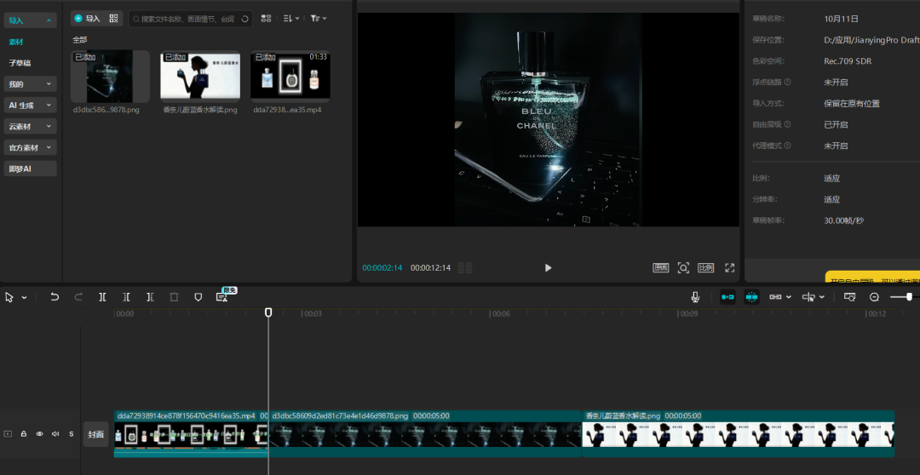Screen dimensions: 920x475
Task: Select 子草稿 in the left sidebar
Action: [20, 63]
